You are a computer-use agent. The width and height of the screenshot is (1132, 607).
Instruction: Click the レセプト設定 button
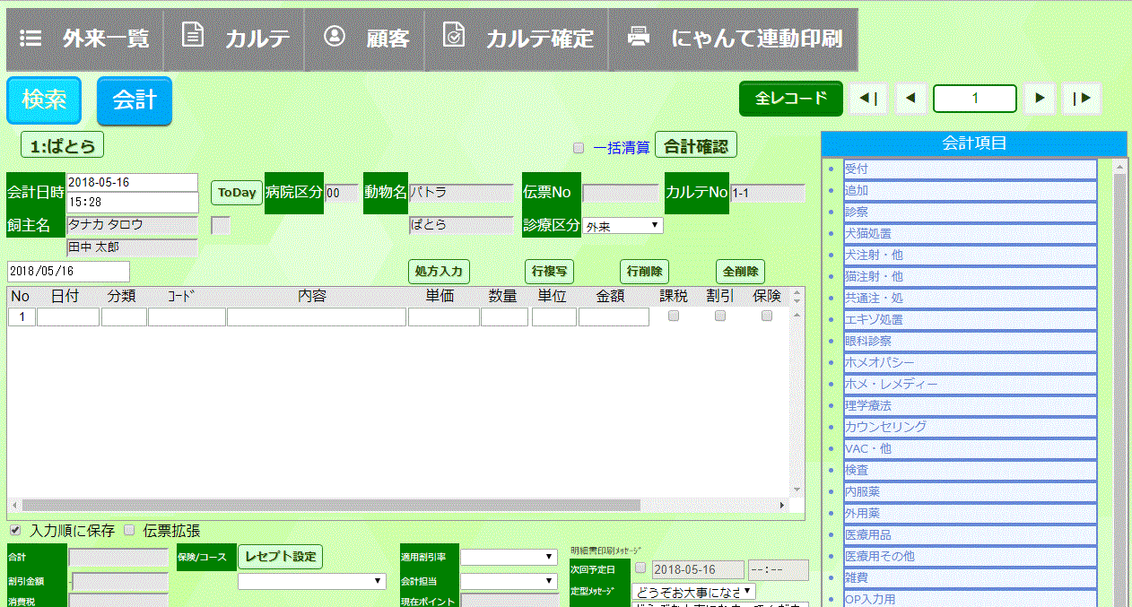[x=281, y=556]
